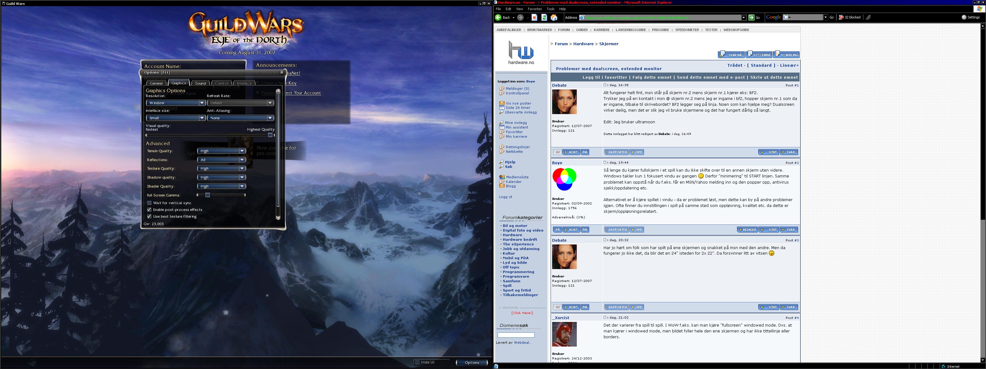
Task: Open Meldinger (0) in the sidebar
Action: [x=518, y=89]
